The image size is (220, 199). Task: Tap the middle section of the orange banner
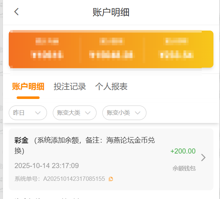(111, 49)
